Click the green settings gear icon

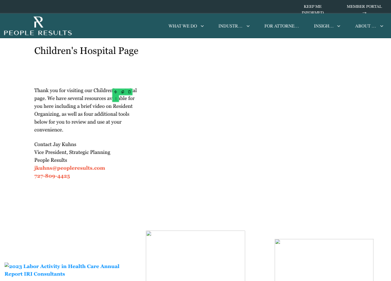point(123,92)
